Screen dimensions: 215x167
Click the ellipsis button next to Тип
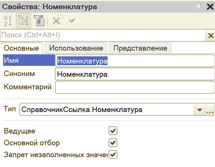210,110
